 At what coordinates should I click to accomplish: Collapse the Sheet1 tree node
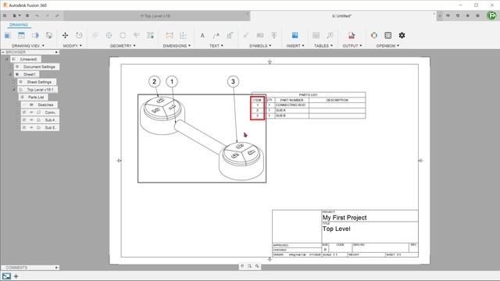click(x=10, y=74)
